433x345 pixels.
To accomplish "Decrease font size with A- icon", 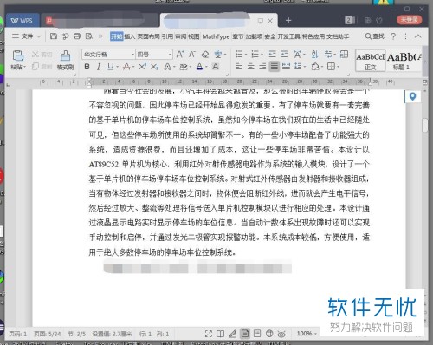I will 192,54.
